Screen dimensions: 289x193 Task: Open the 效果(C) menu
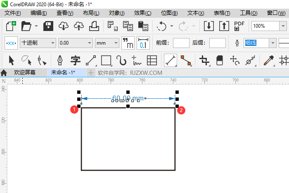point(142,13)
